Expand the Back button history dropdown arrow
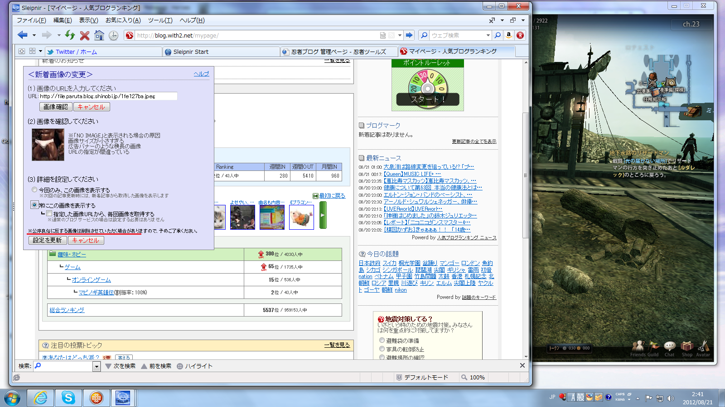This screenshot has height=407, width=725. (x=34, y=35)
